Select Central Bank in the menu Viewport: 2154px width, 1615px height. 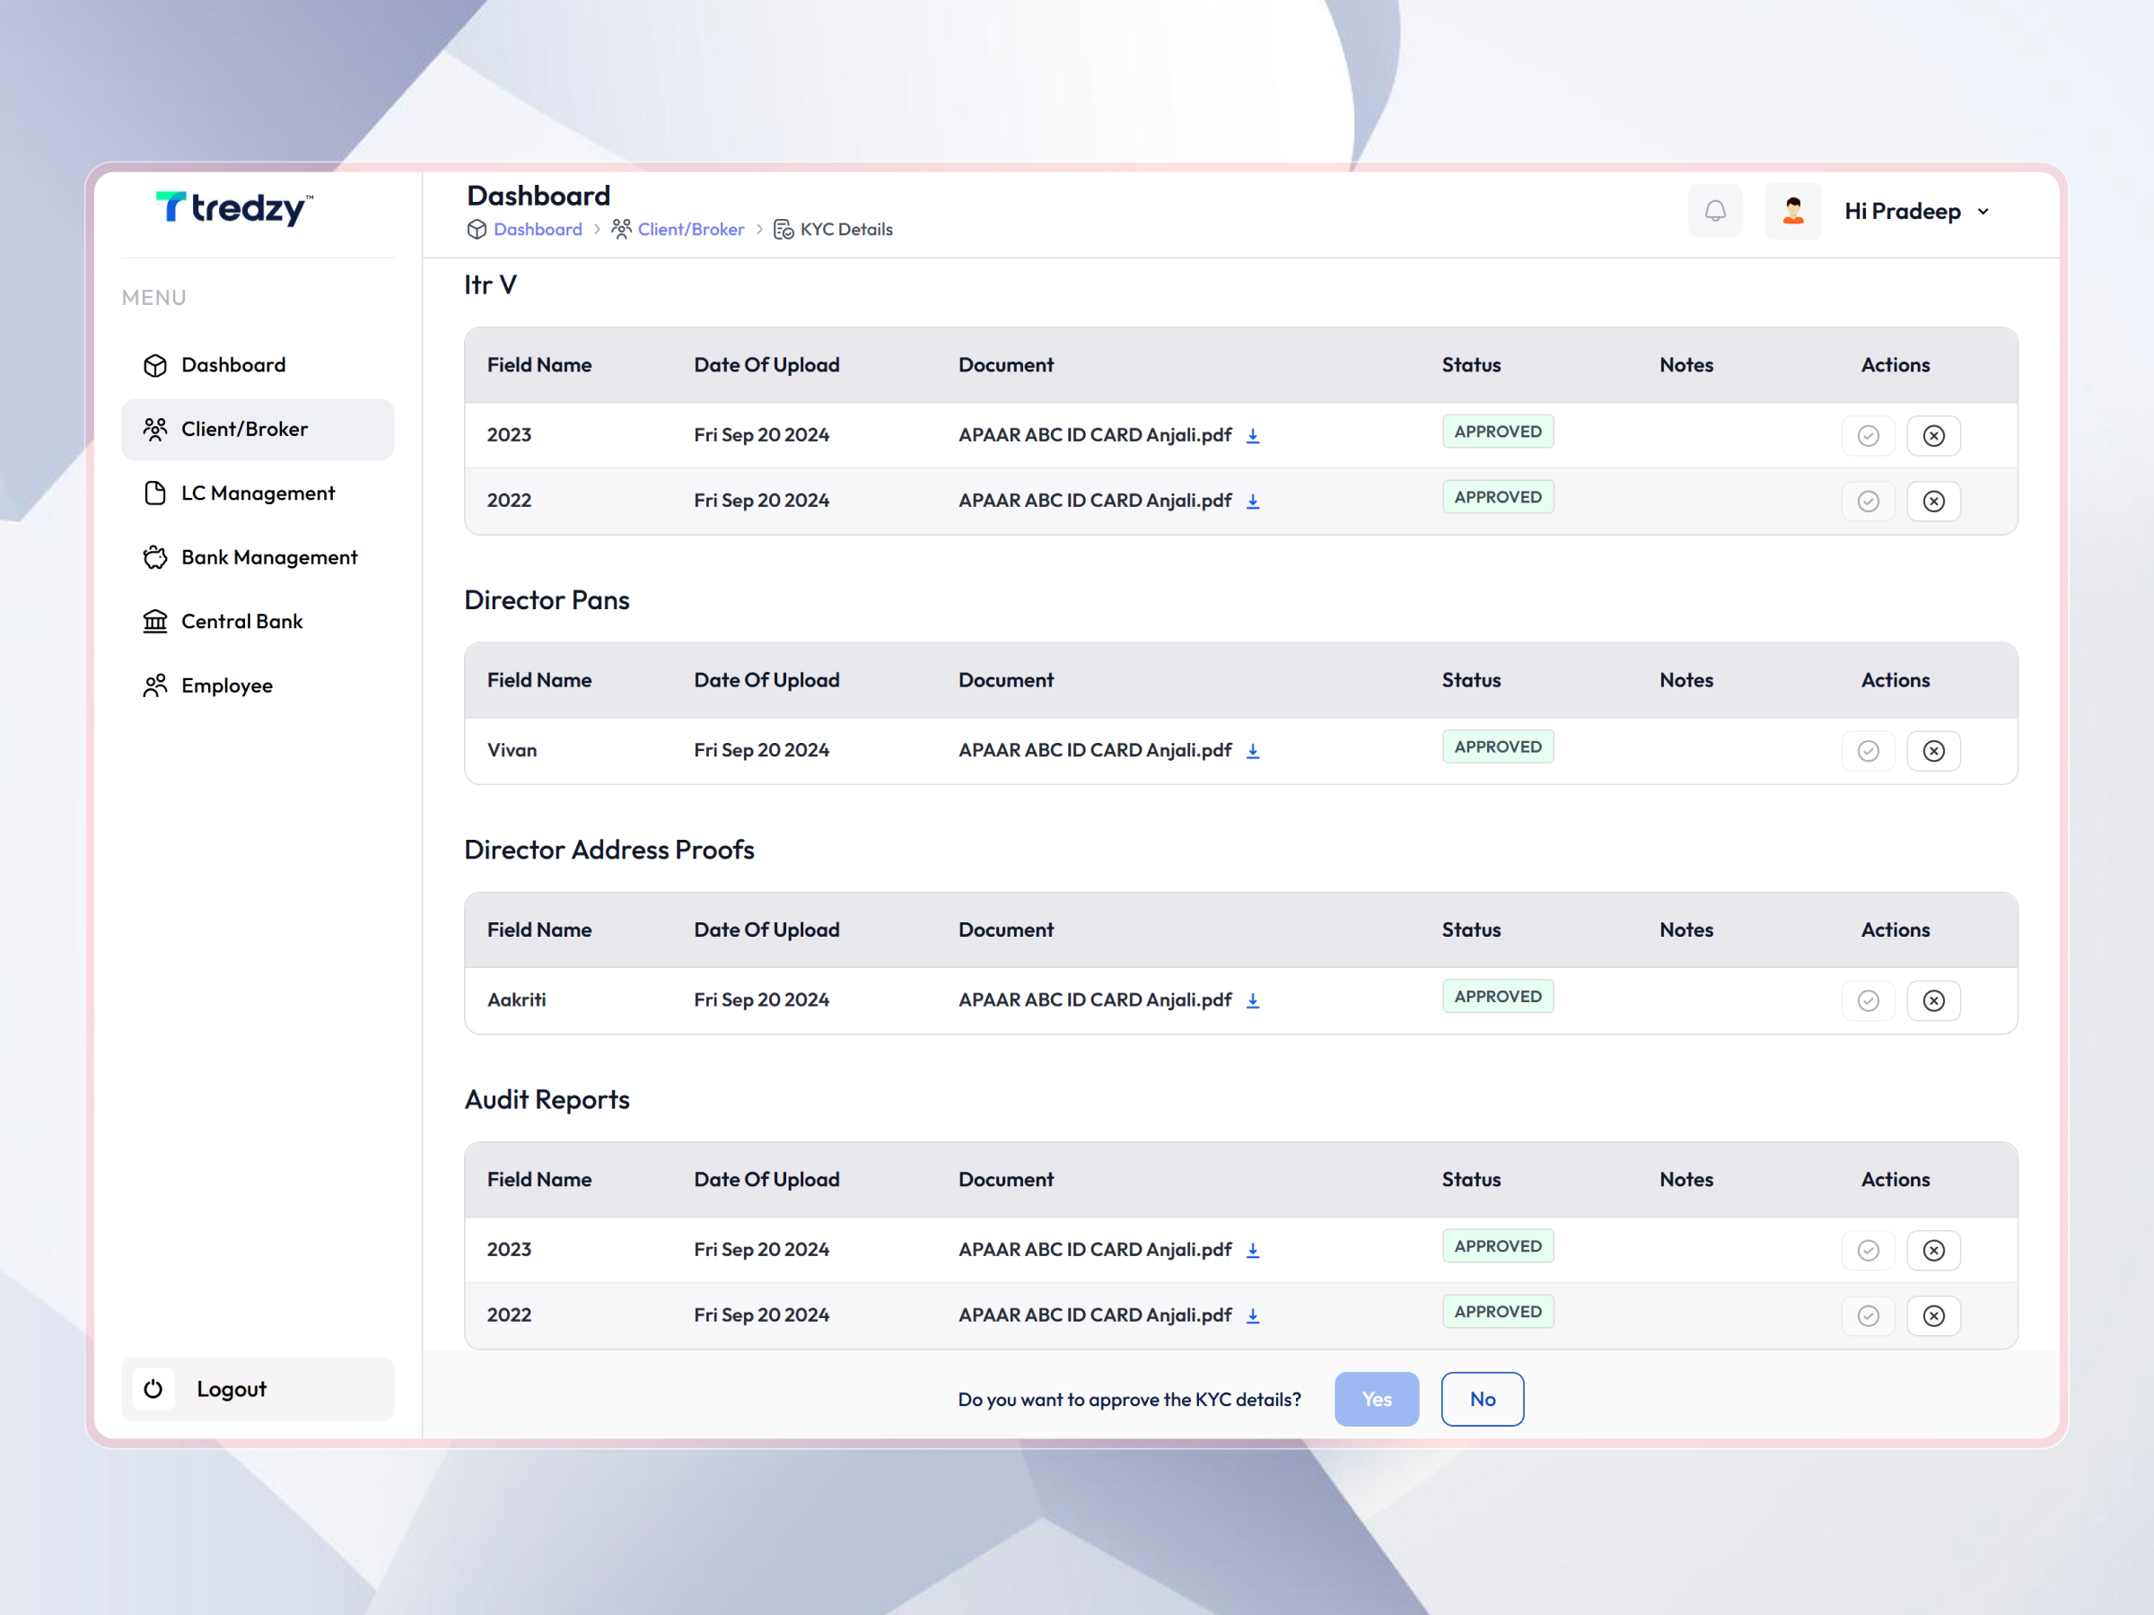click(x=241, y=620)
